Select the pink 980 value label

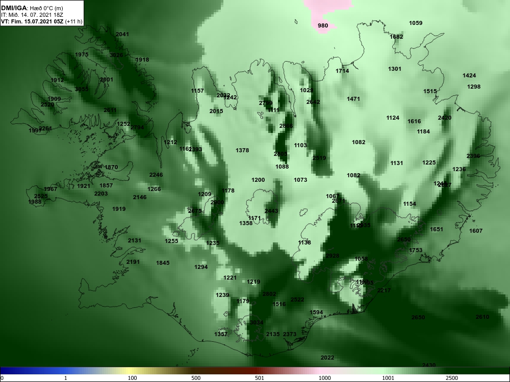click(323, 25)
